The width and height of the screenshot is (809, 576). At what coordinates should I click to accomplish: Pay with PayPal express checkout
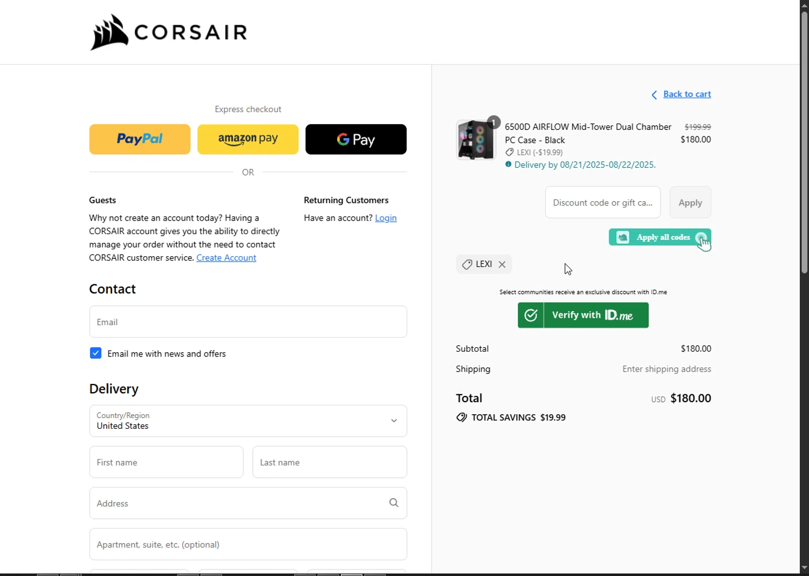pyautogui.click(x=140, y=139)
